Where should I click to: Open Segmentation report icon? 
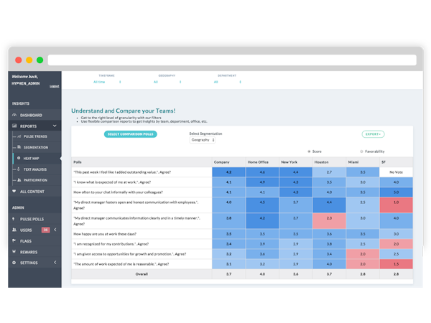pyautogui.click(x=19, y=147)
